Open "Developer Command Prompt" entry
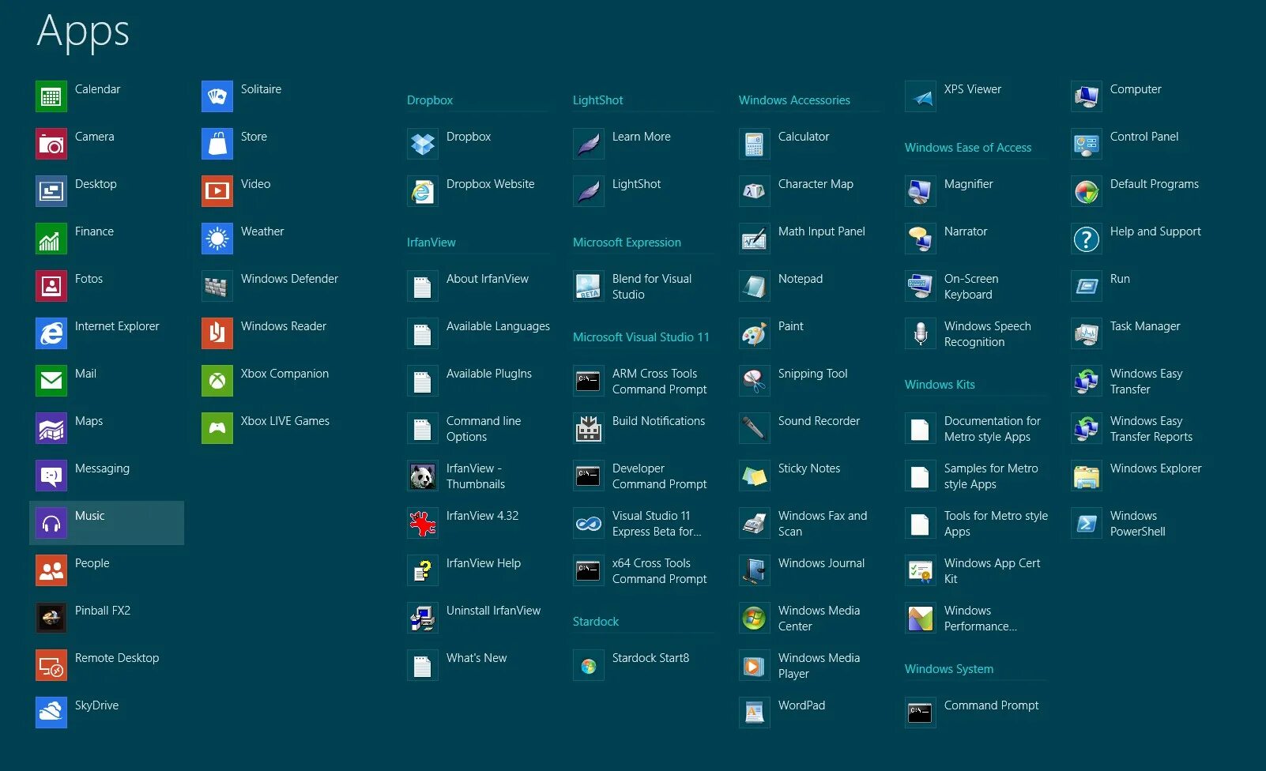This screenshot has width=1266, height=771. tap(659, 476)
